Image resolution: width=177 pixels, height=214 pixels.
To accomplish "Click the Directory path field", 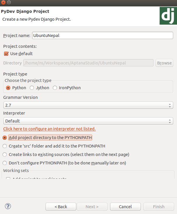I will coord(88,63).
